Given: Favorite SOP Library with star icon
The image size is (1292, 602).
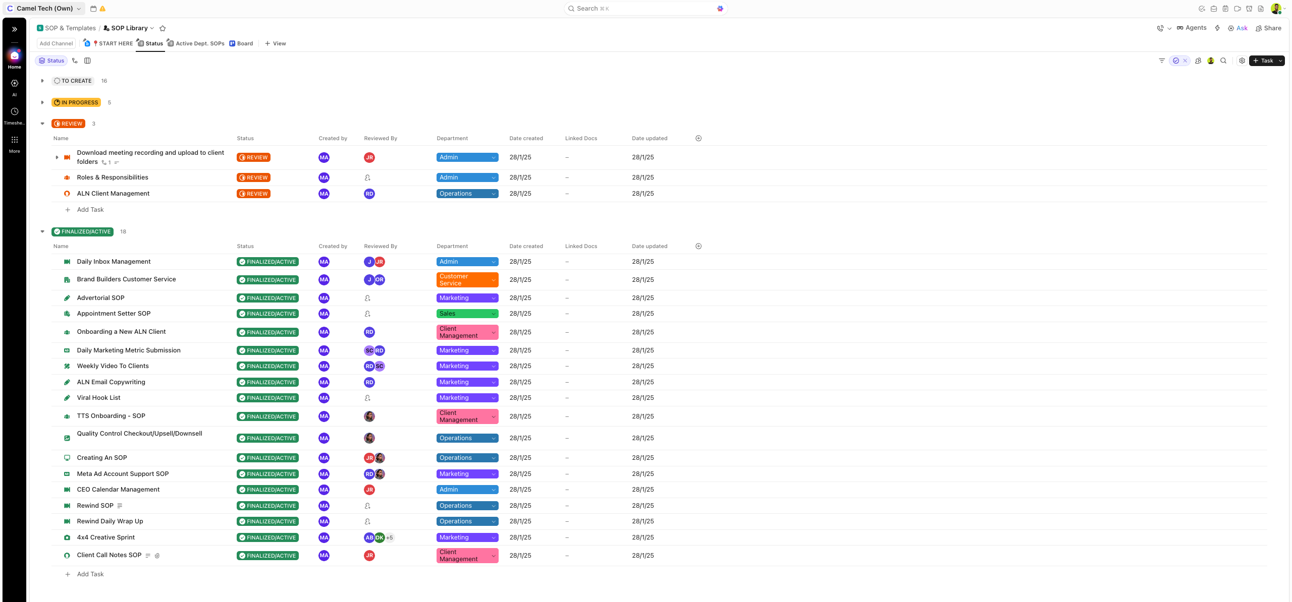Looking at the screenshot, I should (163, 28).
